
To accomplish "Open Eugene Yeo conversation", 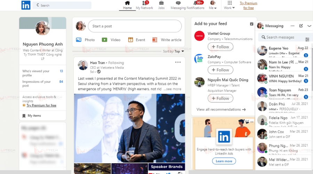I will coord(284,51).
